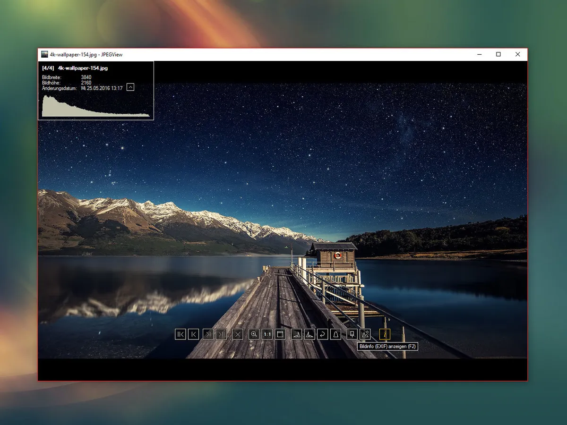Collapse the histogram with the chevron button
This screenshot has height=425, width=567.
[131, 87]
